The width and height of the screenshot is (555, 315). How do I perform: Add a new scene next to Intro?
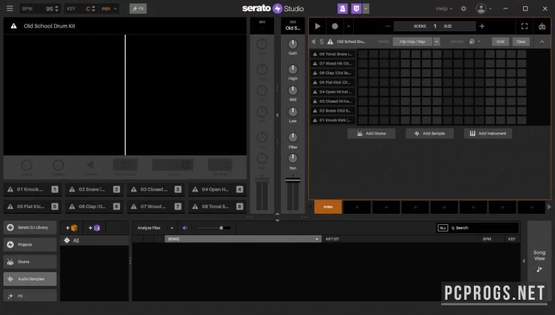point(357,207)
